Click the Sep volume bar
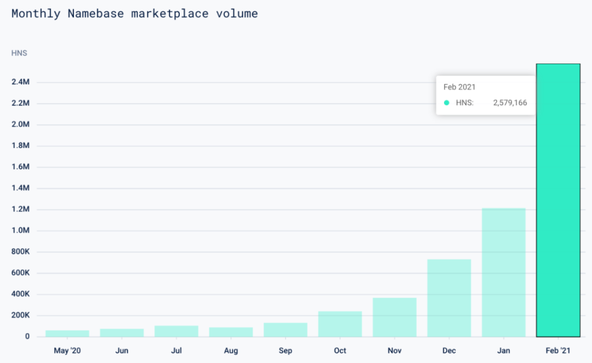 coord(286,330)
